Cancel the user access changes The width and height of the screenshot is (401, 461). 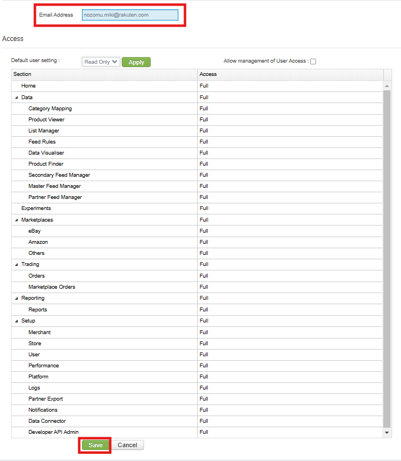click(x=127, y=445)
